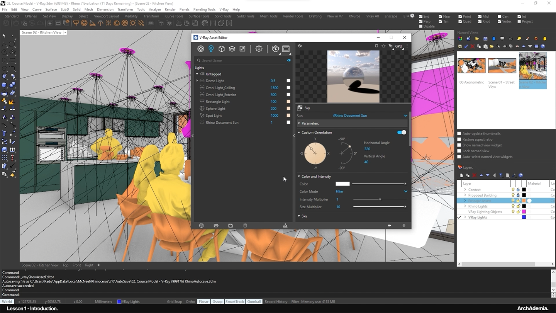Collapse the Untagged lights group

(x=197, y=74)
